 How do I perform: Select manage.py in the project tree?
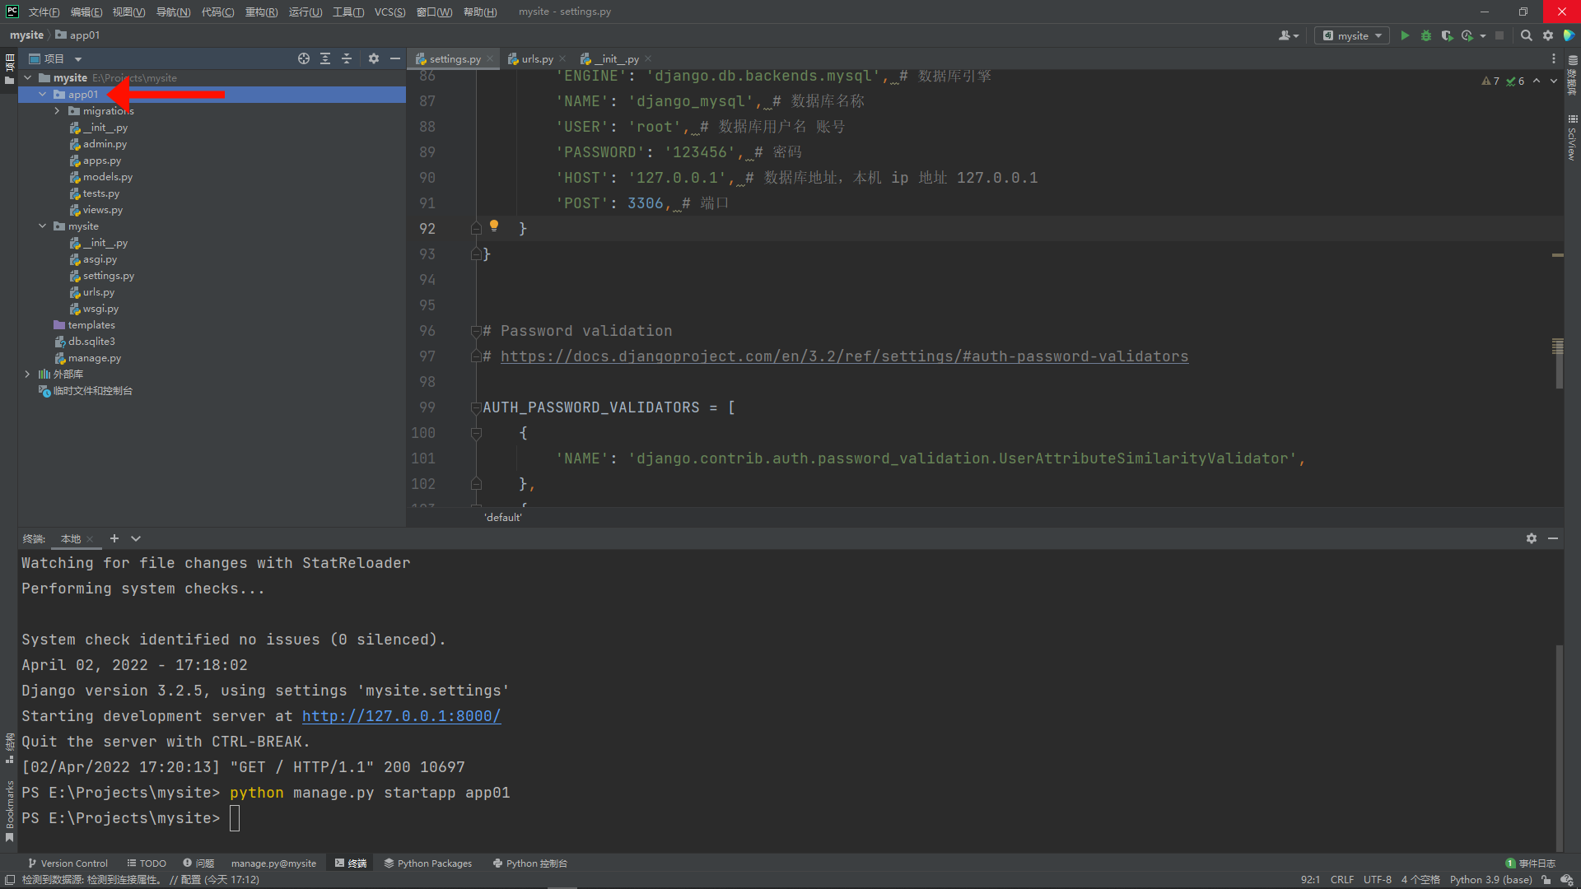(94, 358)
